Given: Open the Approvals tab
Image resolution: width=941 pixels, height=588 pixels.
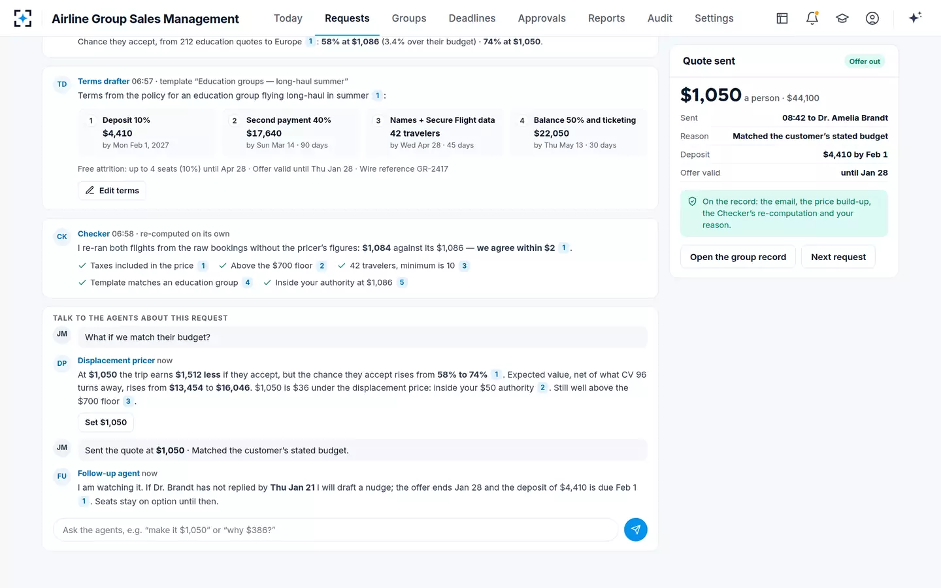Looking at the screenshot, I should [542, 18].
